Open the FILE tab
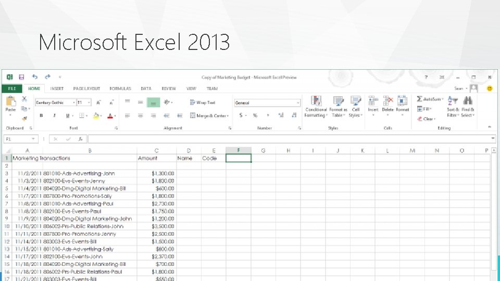Image resolution: width=500 pixels, height=281 pixels. point(12,88)
